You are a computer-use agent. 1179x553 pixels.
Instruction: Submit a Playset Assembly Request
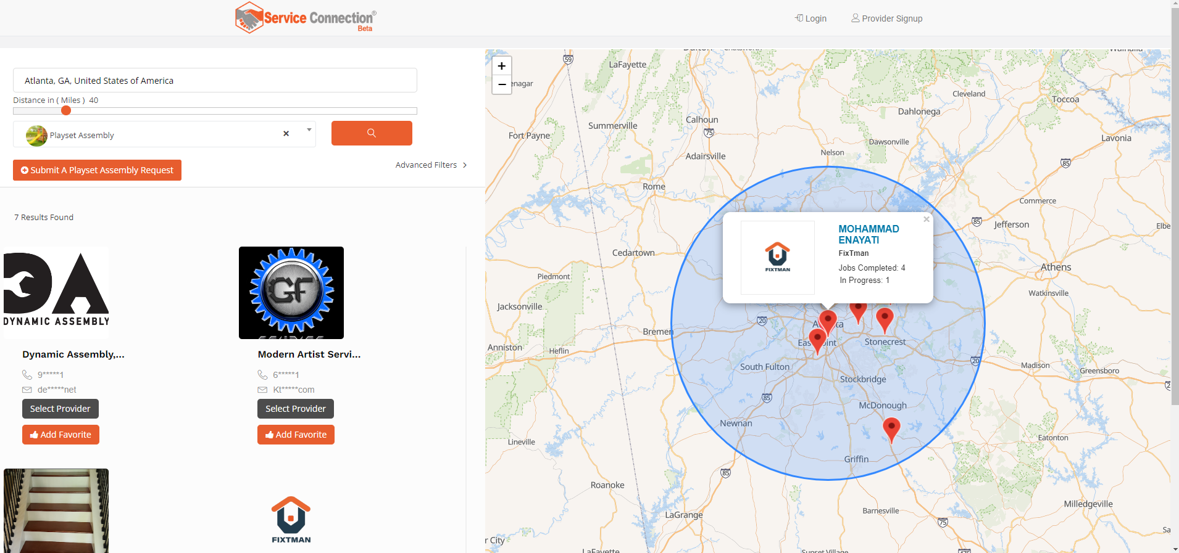point(97,170)
